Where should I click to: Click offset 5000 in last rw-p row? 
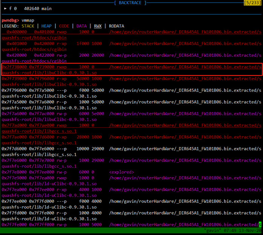[x=96, y=225]
